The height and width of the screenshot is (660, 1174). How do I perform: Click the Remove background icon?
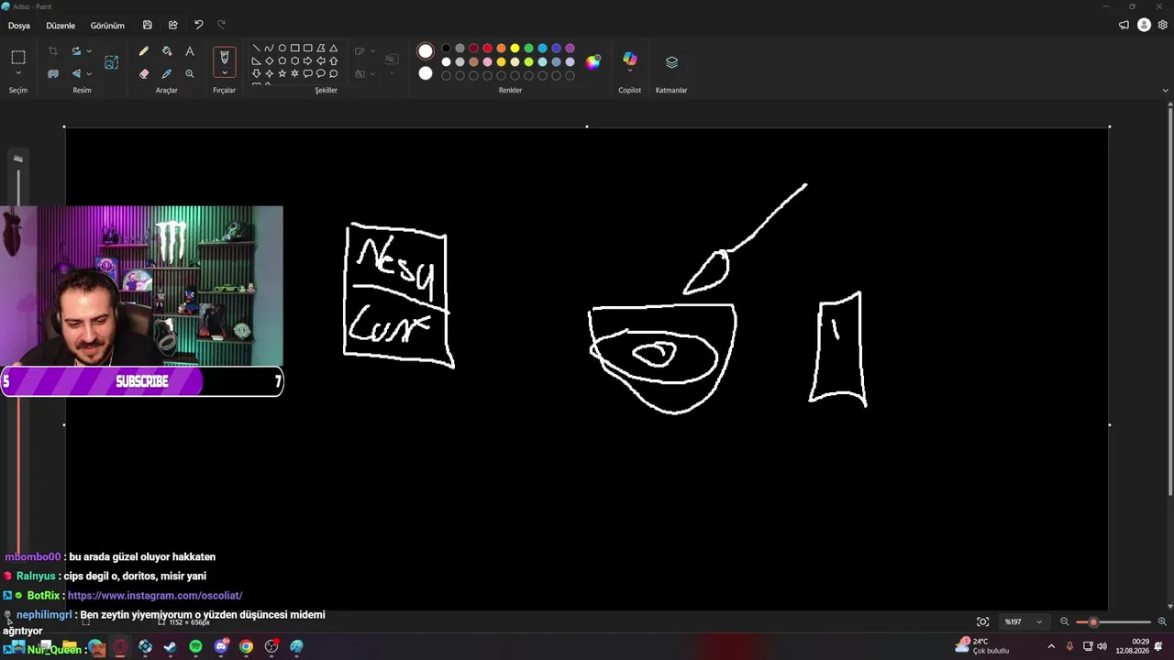53,73
